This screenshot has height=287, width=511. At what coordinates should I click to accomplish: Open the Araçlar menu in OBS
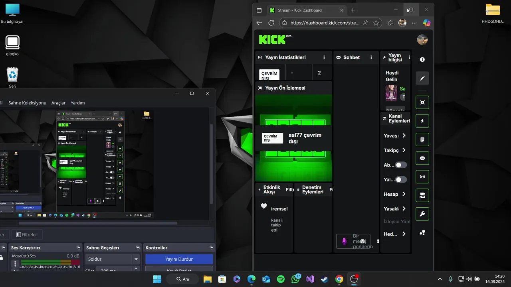click(x=58, y=103)
